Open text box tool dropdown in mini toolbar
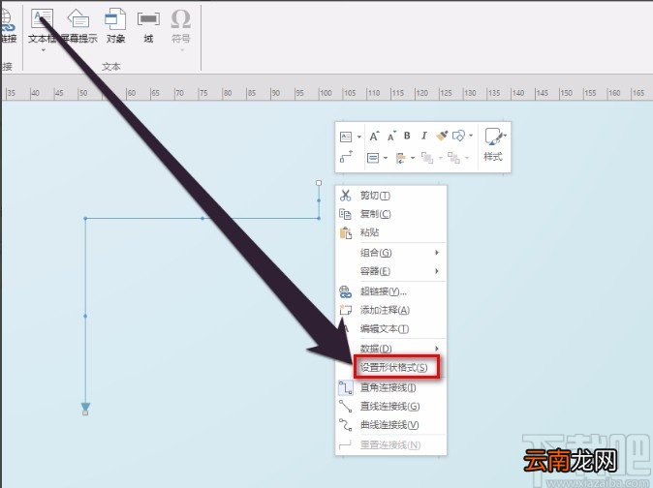653x488 pixels. pos(359,137)
